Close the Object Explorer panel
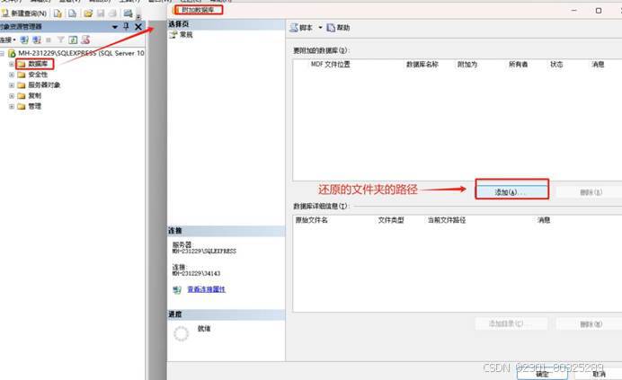 [138, 27]
